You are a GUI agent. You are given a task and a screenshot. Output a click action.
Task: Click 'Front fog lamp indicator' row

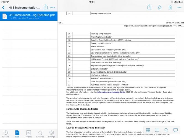[x=121, y=37]
